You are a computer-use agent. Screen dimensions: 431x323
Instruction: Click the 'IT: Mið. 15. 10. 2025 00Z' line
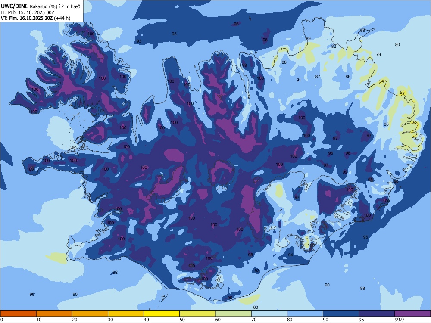28,12
